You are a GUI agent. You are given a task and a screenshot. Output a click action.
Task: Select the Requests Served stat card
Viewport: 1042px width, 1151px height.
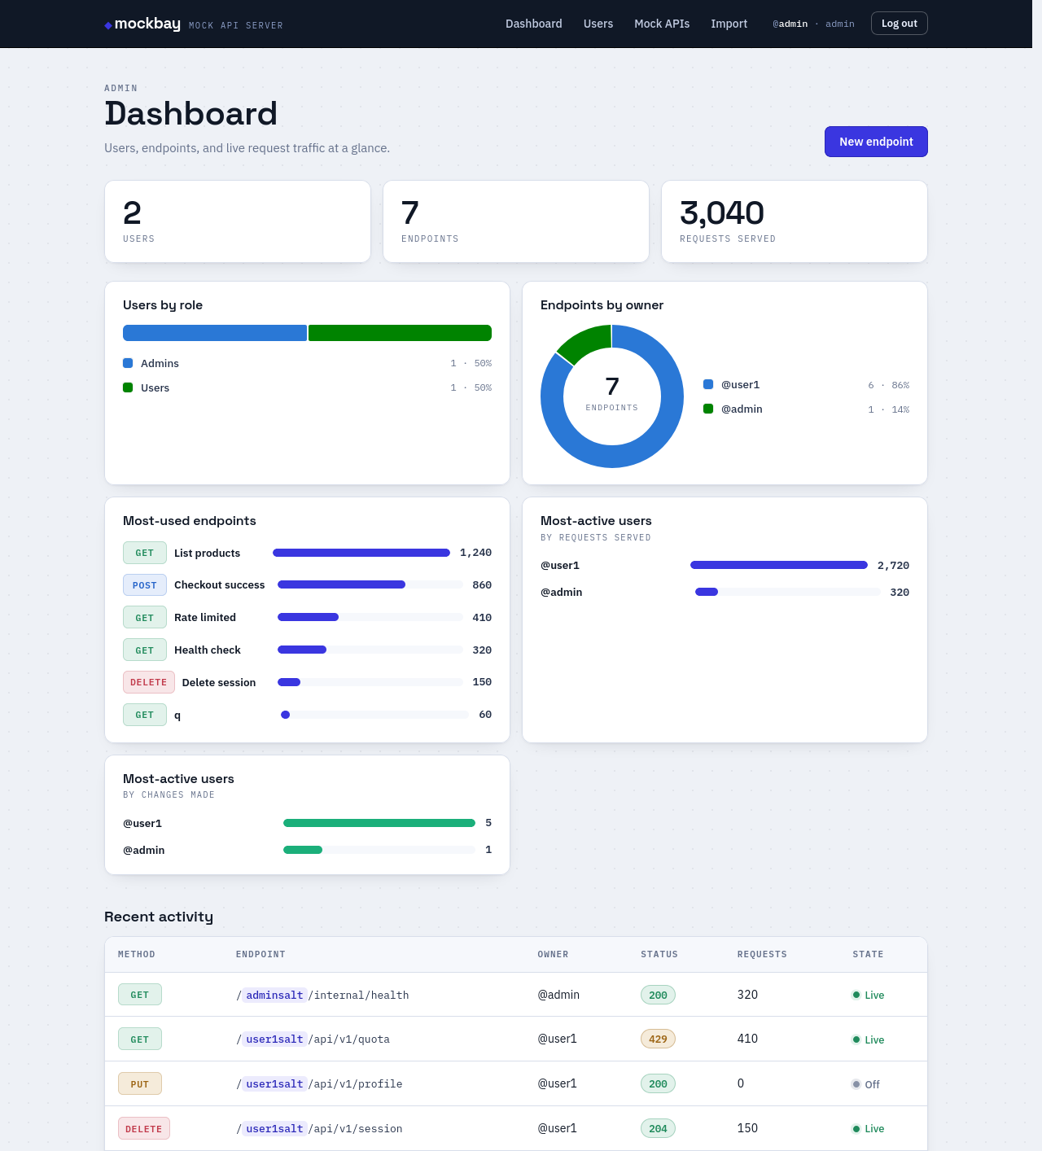(x=795, y=221)
